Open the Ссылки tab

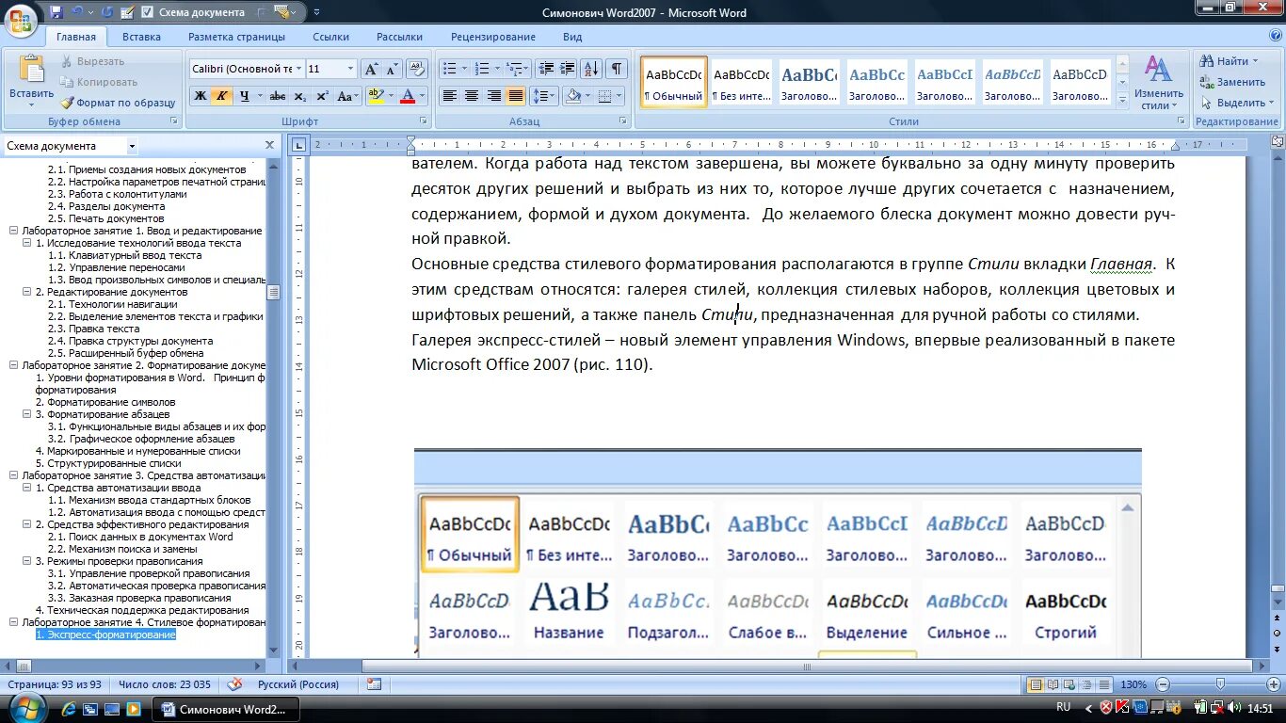pyautogui.click(x=331, y=37)
